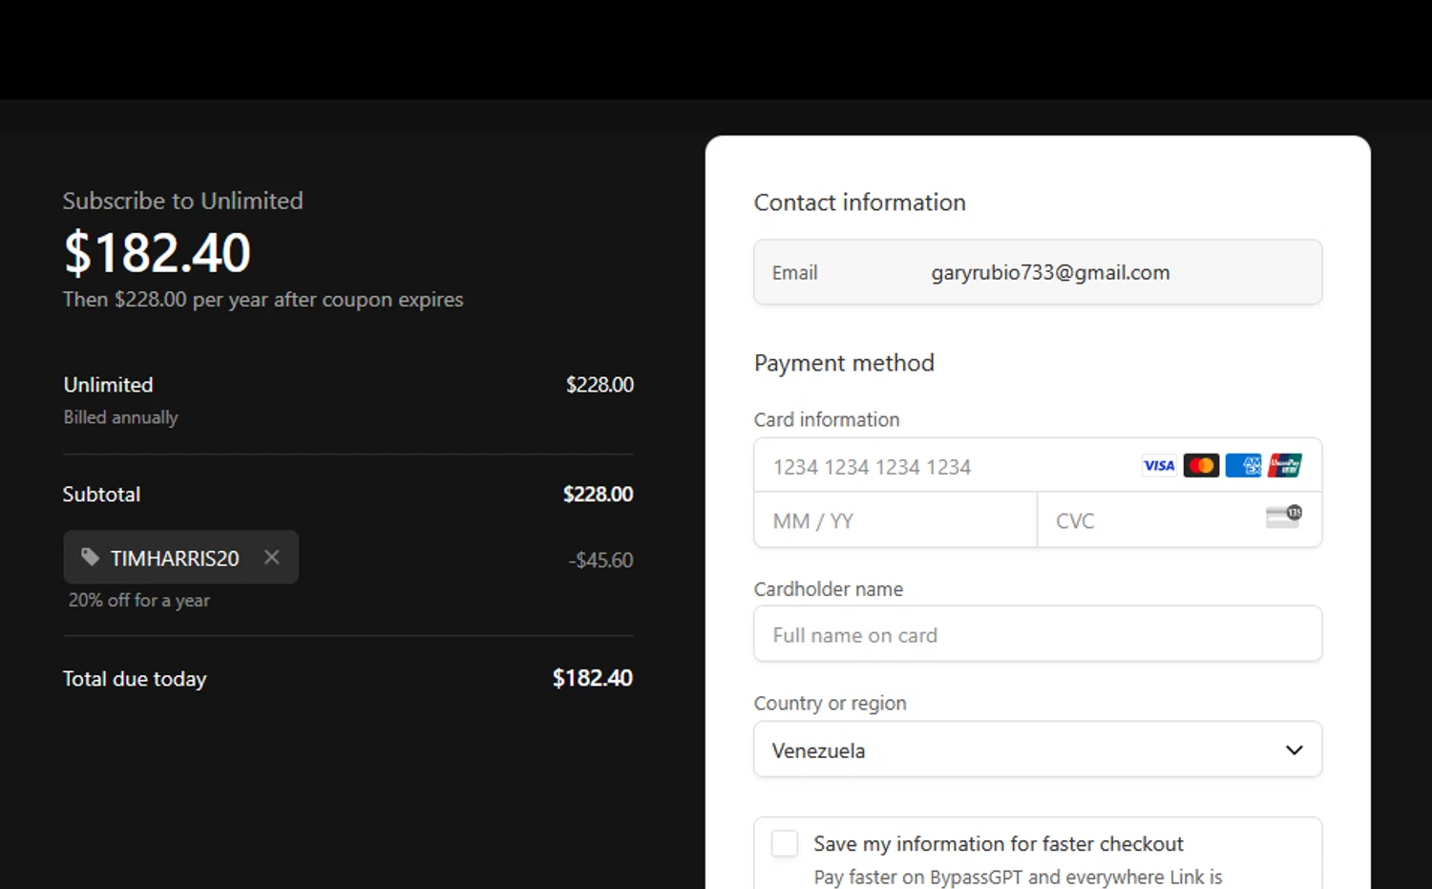Click the '20% off for a year' text
1432x889 pixels.
pyautogui.click(x=139, y=600)
